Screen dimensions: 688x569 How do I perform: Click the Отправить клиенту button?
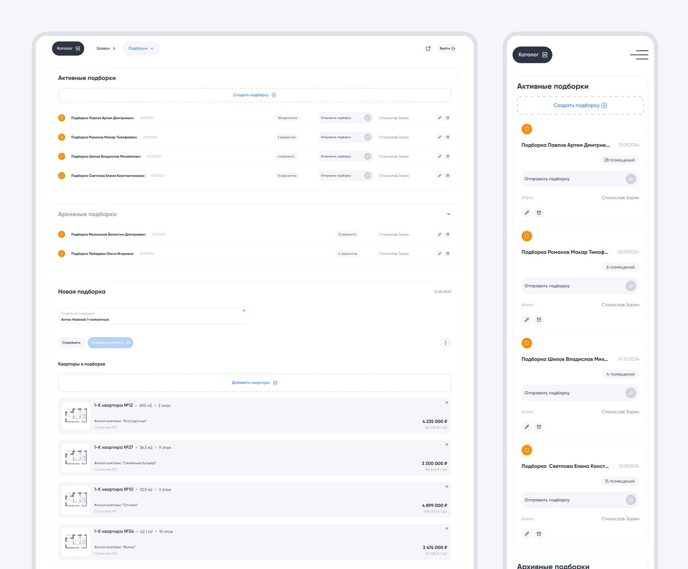point(110,343)
